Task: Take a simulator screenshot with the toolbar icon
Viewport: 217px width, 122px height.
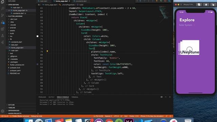Action: (x=199, y=4)
